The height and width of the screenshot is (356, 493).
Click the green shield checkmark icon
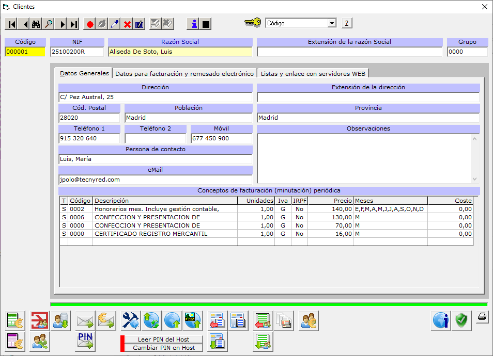[461, 321]
